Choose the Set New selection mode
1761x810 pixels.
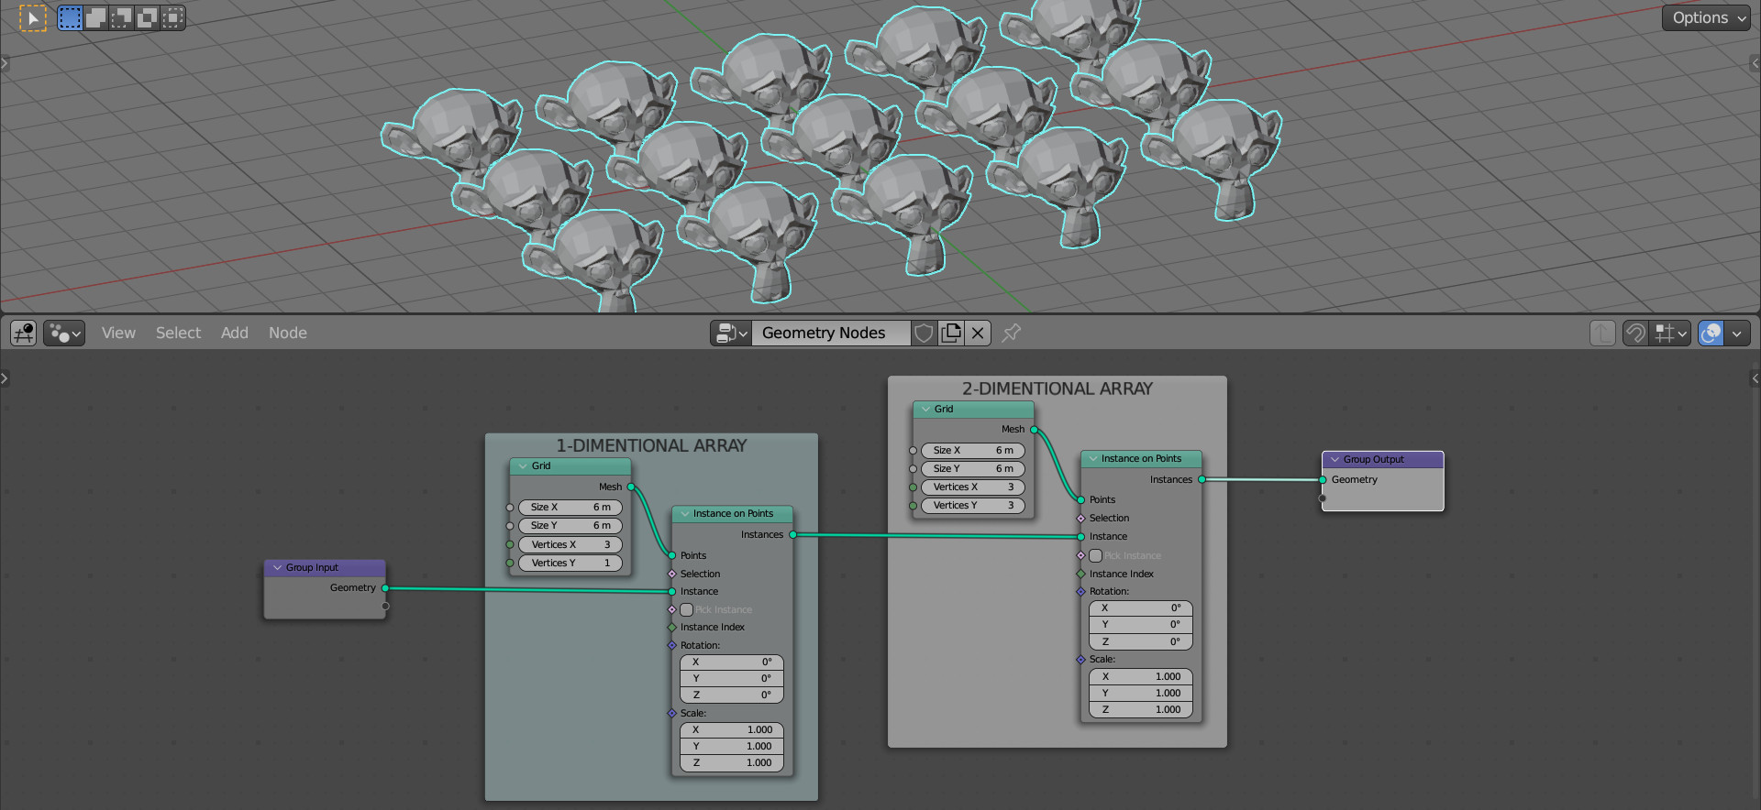[x=70, y=17]
